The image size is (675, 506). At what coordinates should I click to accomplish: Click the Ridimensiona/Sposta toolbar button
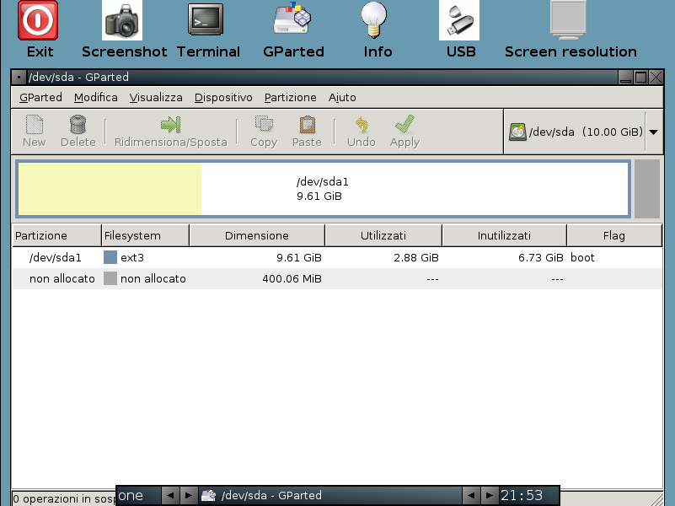pyautogui.click(x=170, y=131)
